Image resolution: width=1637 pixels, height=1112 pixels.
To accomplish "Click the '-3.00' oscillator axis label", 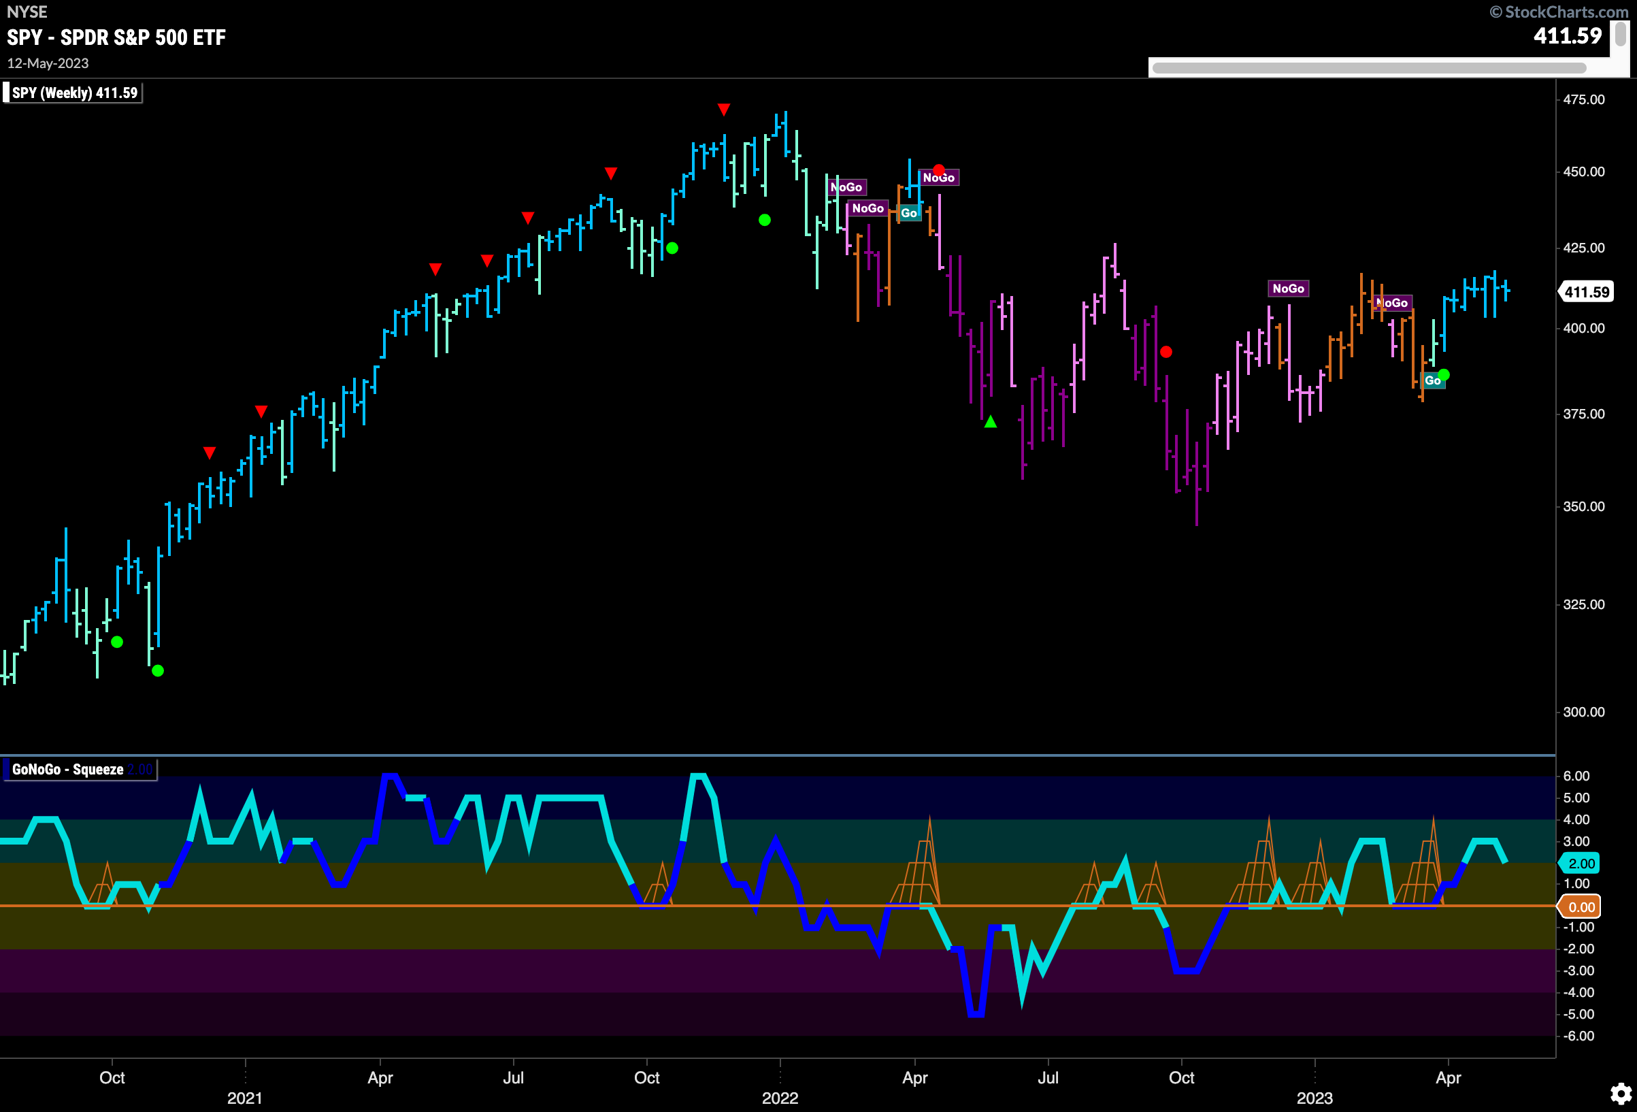I will click(1578, 971).
